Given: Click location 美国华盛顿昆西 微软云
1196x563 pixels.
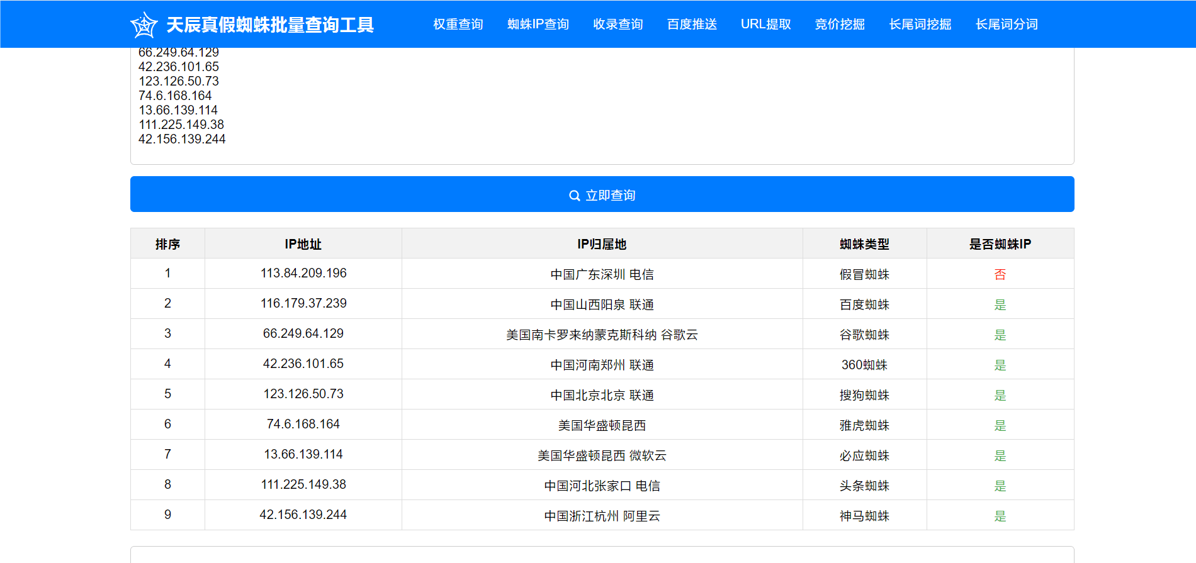Looking at the screenshot, I should click(602, 455).
